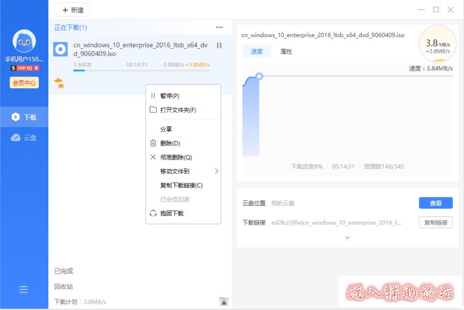Choose 分享 in the context menu
This screenshot has width=464, height=310.
(183, 129)
